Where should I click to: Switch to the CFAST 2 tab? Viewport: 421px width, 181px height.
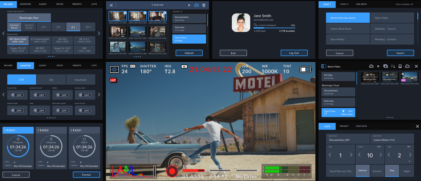click(344, 4)
